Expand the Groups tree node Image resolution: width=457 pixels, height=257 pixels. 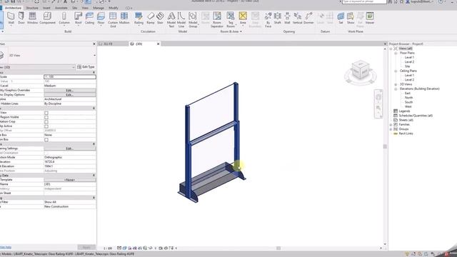pyautogui.click(x=391, y=129)
